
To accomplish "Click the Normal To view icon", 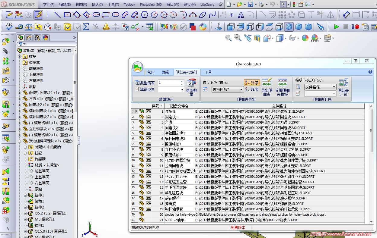I will 219,27.
